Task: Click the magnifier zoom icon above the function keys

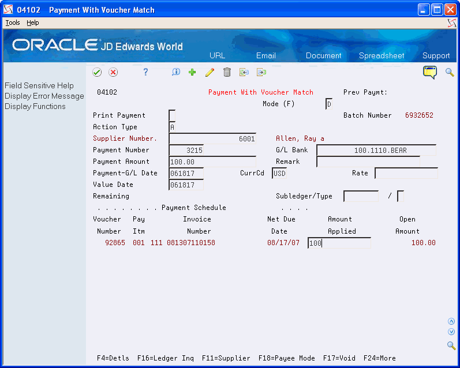Action: pos(451,346)
